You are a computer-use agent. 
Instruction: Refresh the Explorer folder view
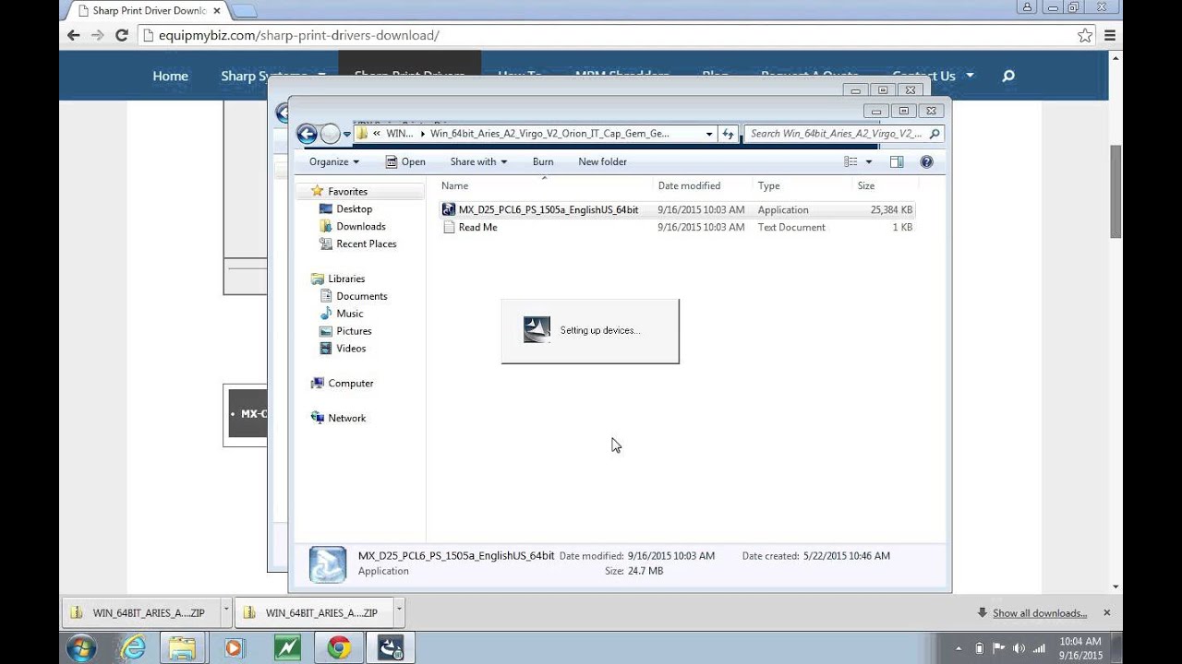point(729,134)
